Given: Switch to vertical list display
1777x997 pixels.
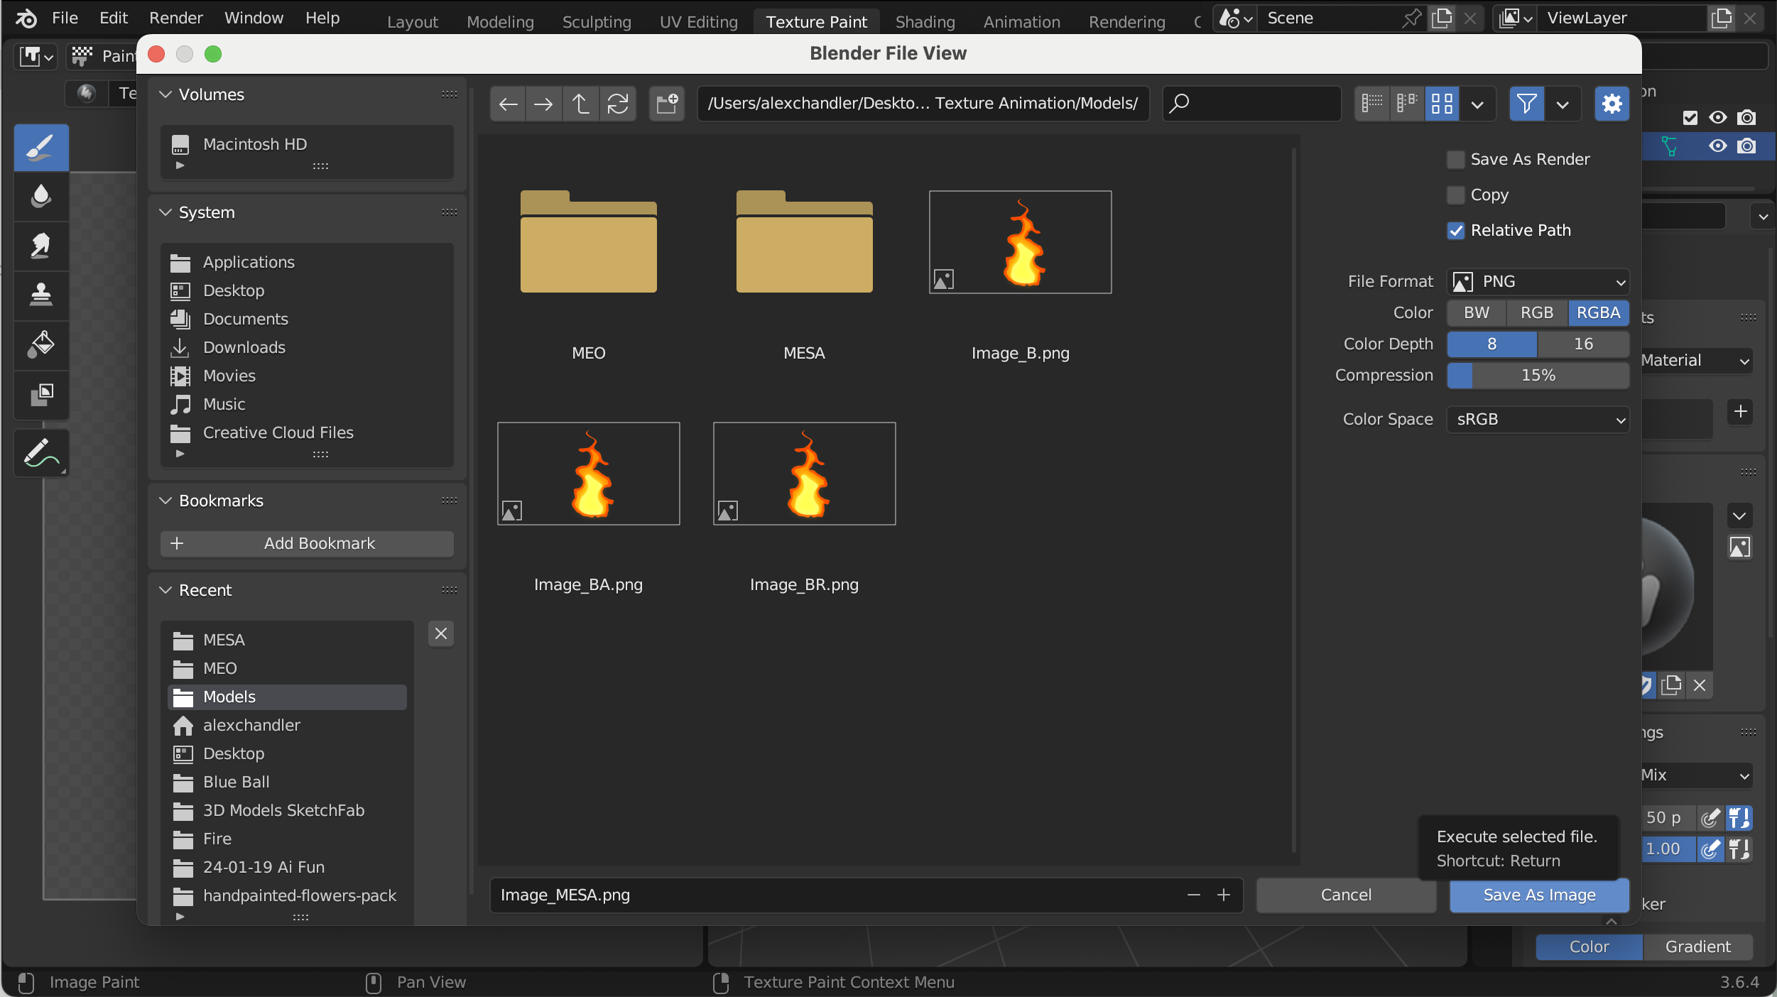Looking at the screenshot, I should pyautogui.click(x=1372, y=104).
